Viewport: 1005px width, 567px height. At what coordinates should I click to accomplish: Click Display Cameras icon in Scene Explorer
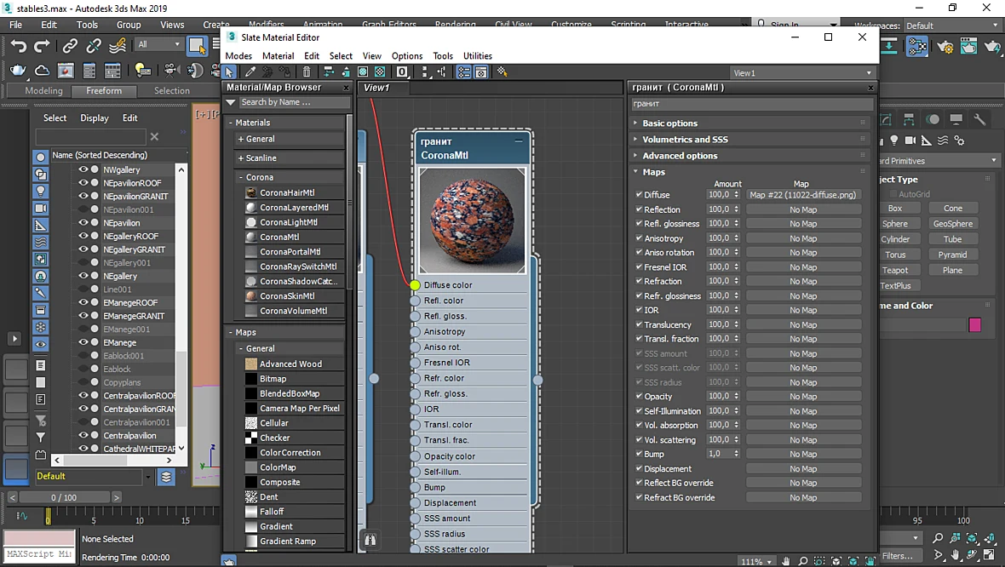tap(40, 209)
